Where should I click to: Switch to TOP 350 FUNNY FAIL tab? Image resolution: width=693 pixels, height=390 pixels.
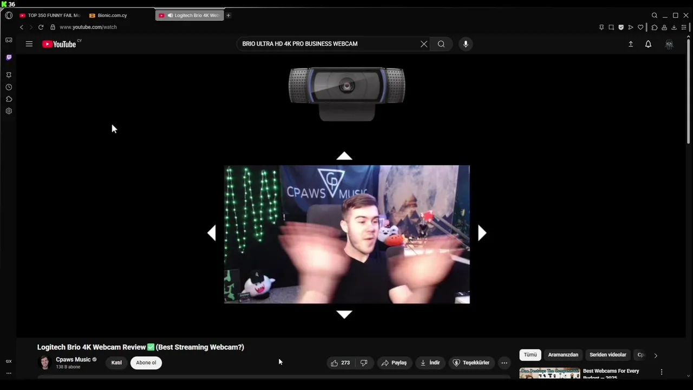click(49, 15)
